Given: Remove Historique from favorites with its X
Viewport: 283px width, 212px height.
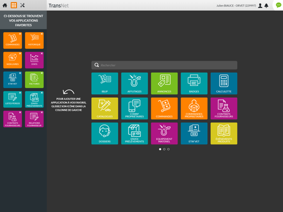Looking at the screenshot, I should pyautogui.click(x=42, y=34).
